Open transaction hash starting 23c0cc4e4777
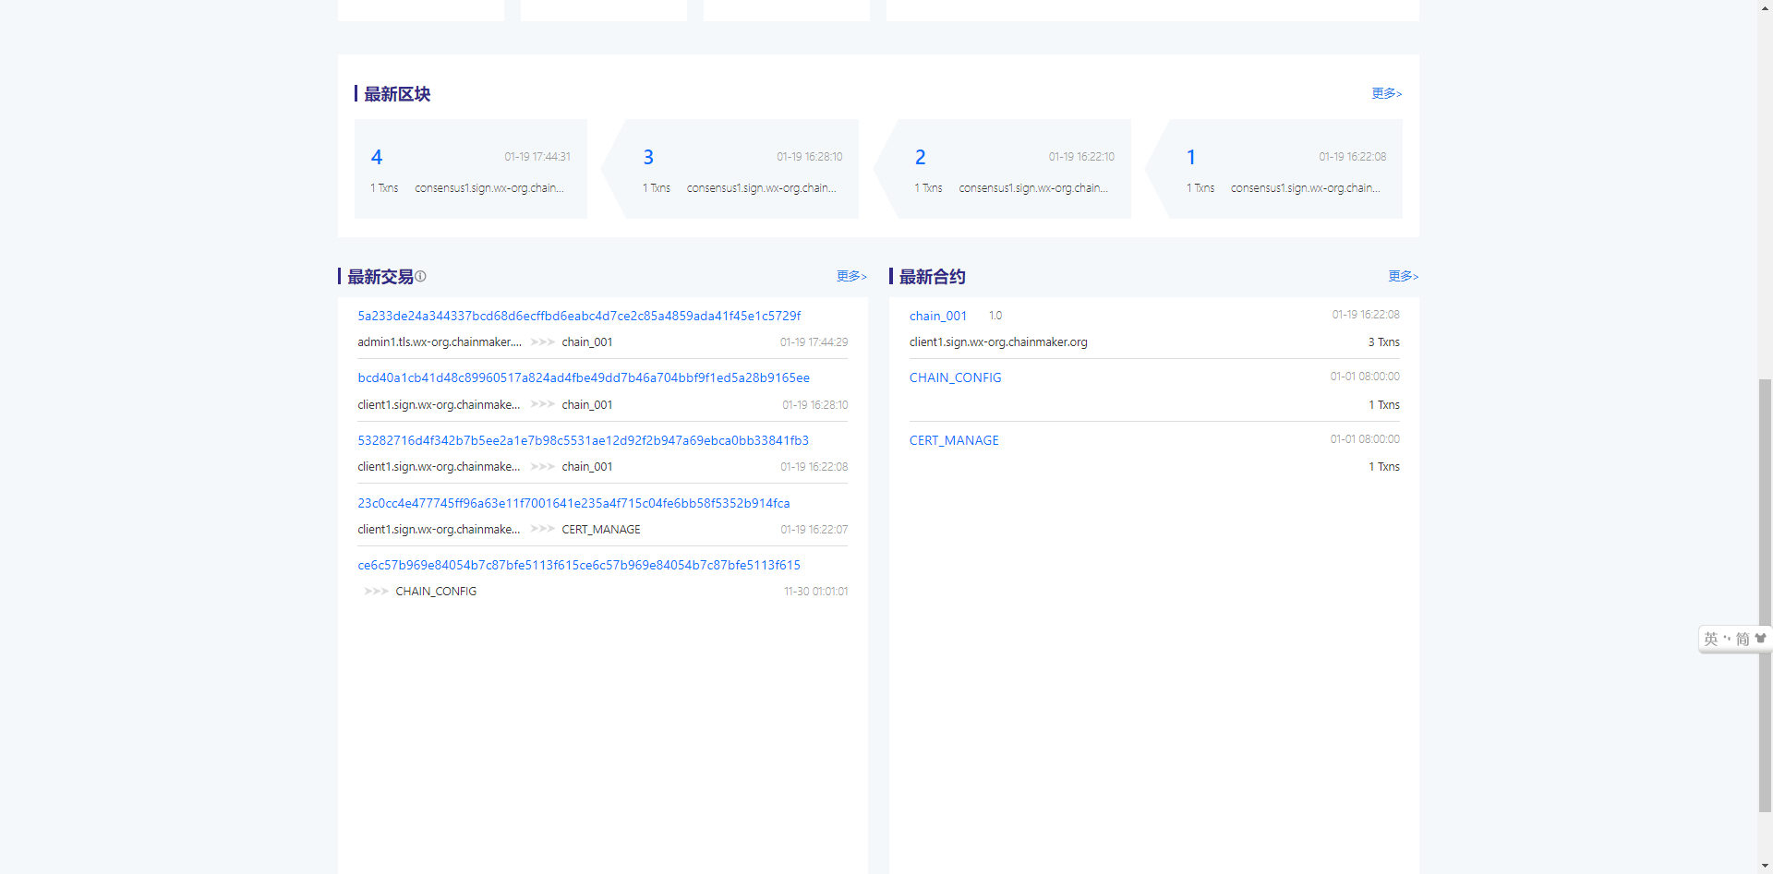Screen dimensions: 1773x874 [x=573, y=503]
